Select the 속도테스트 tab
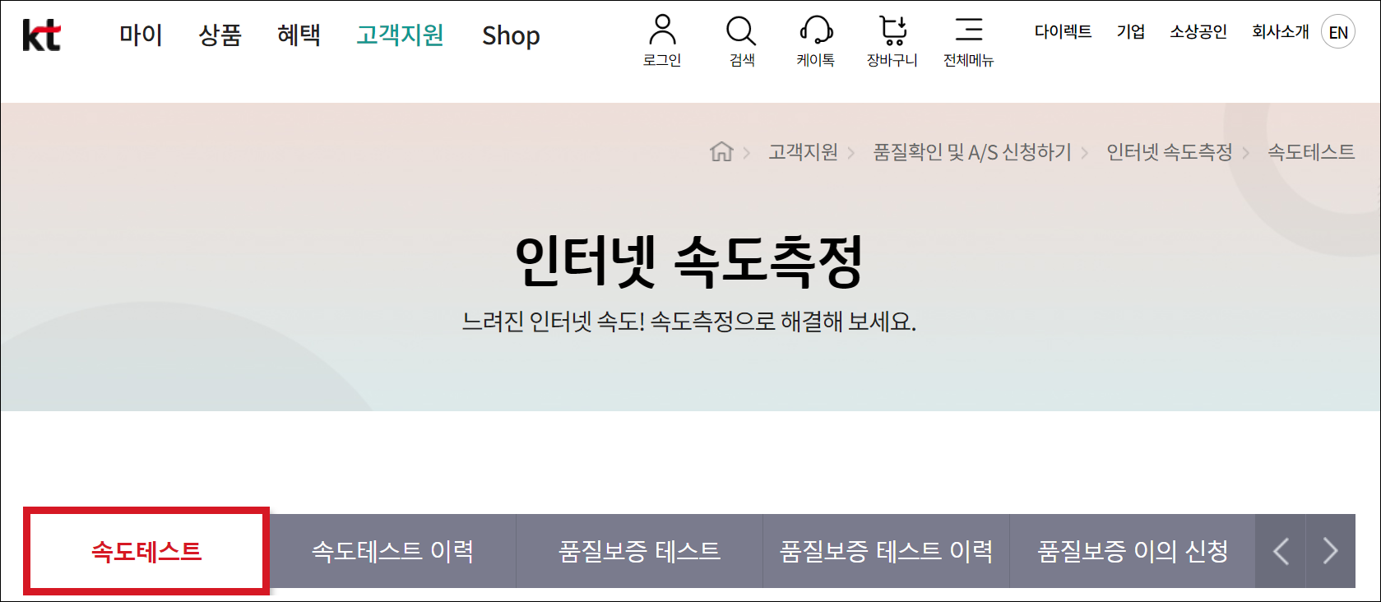Image resolution: width=1381 pixels, height=602 pixels. [146, 551]
